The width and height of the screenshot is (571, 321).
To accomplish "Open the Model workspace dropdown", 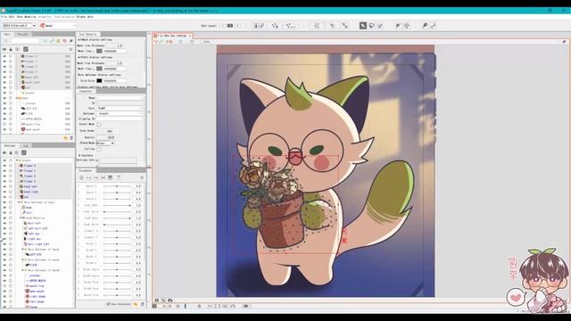I will click(x=57, y=26).
